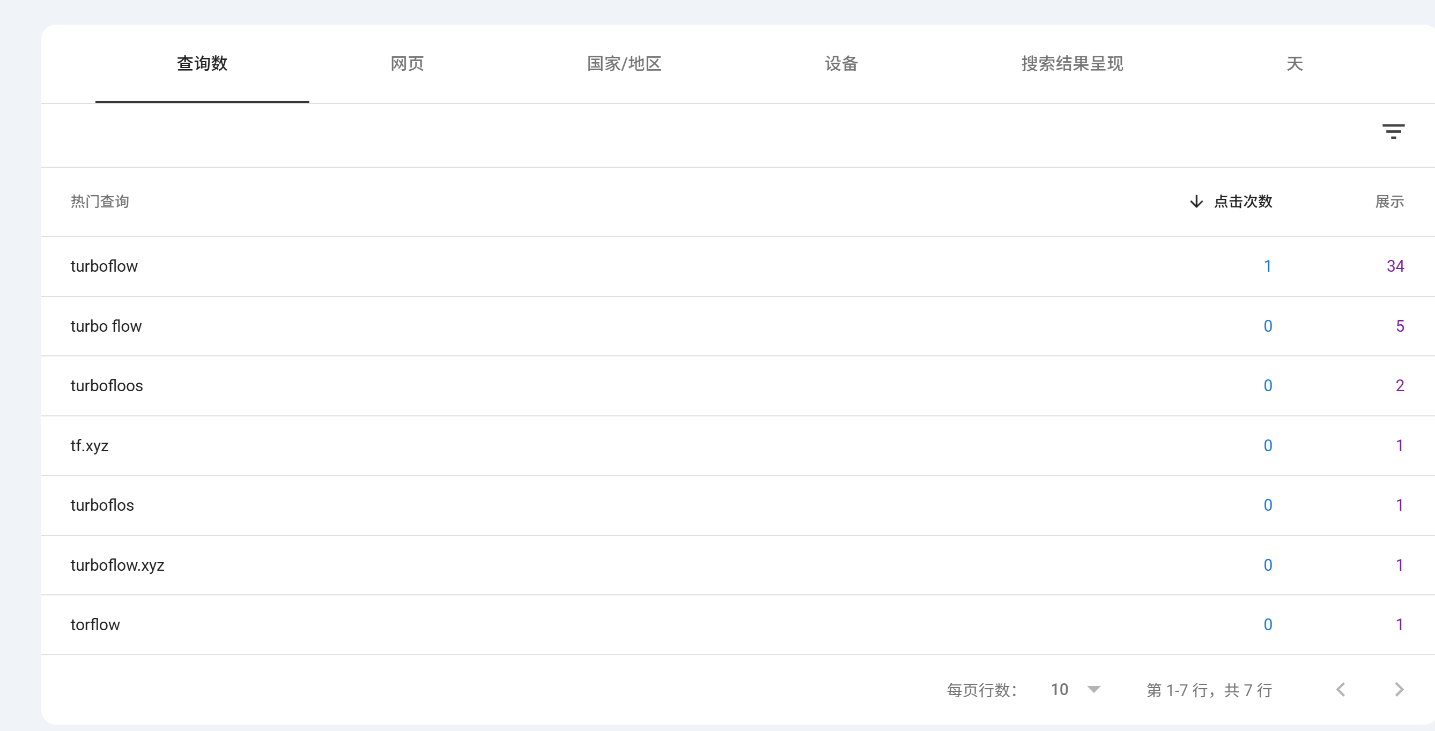Click the impressions value 5 for turbo flow

click(x=1400, y=326)
